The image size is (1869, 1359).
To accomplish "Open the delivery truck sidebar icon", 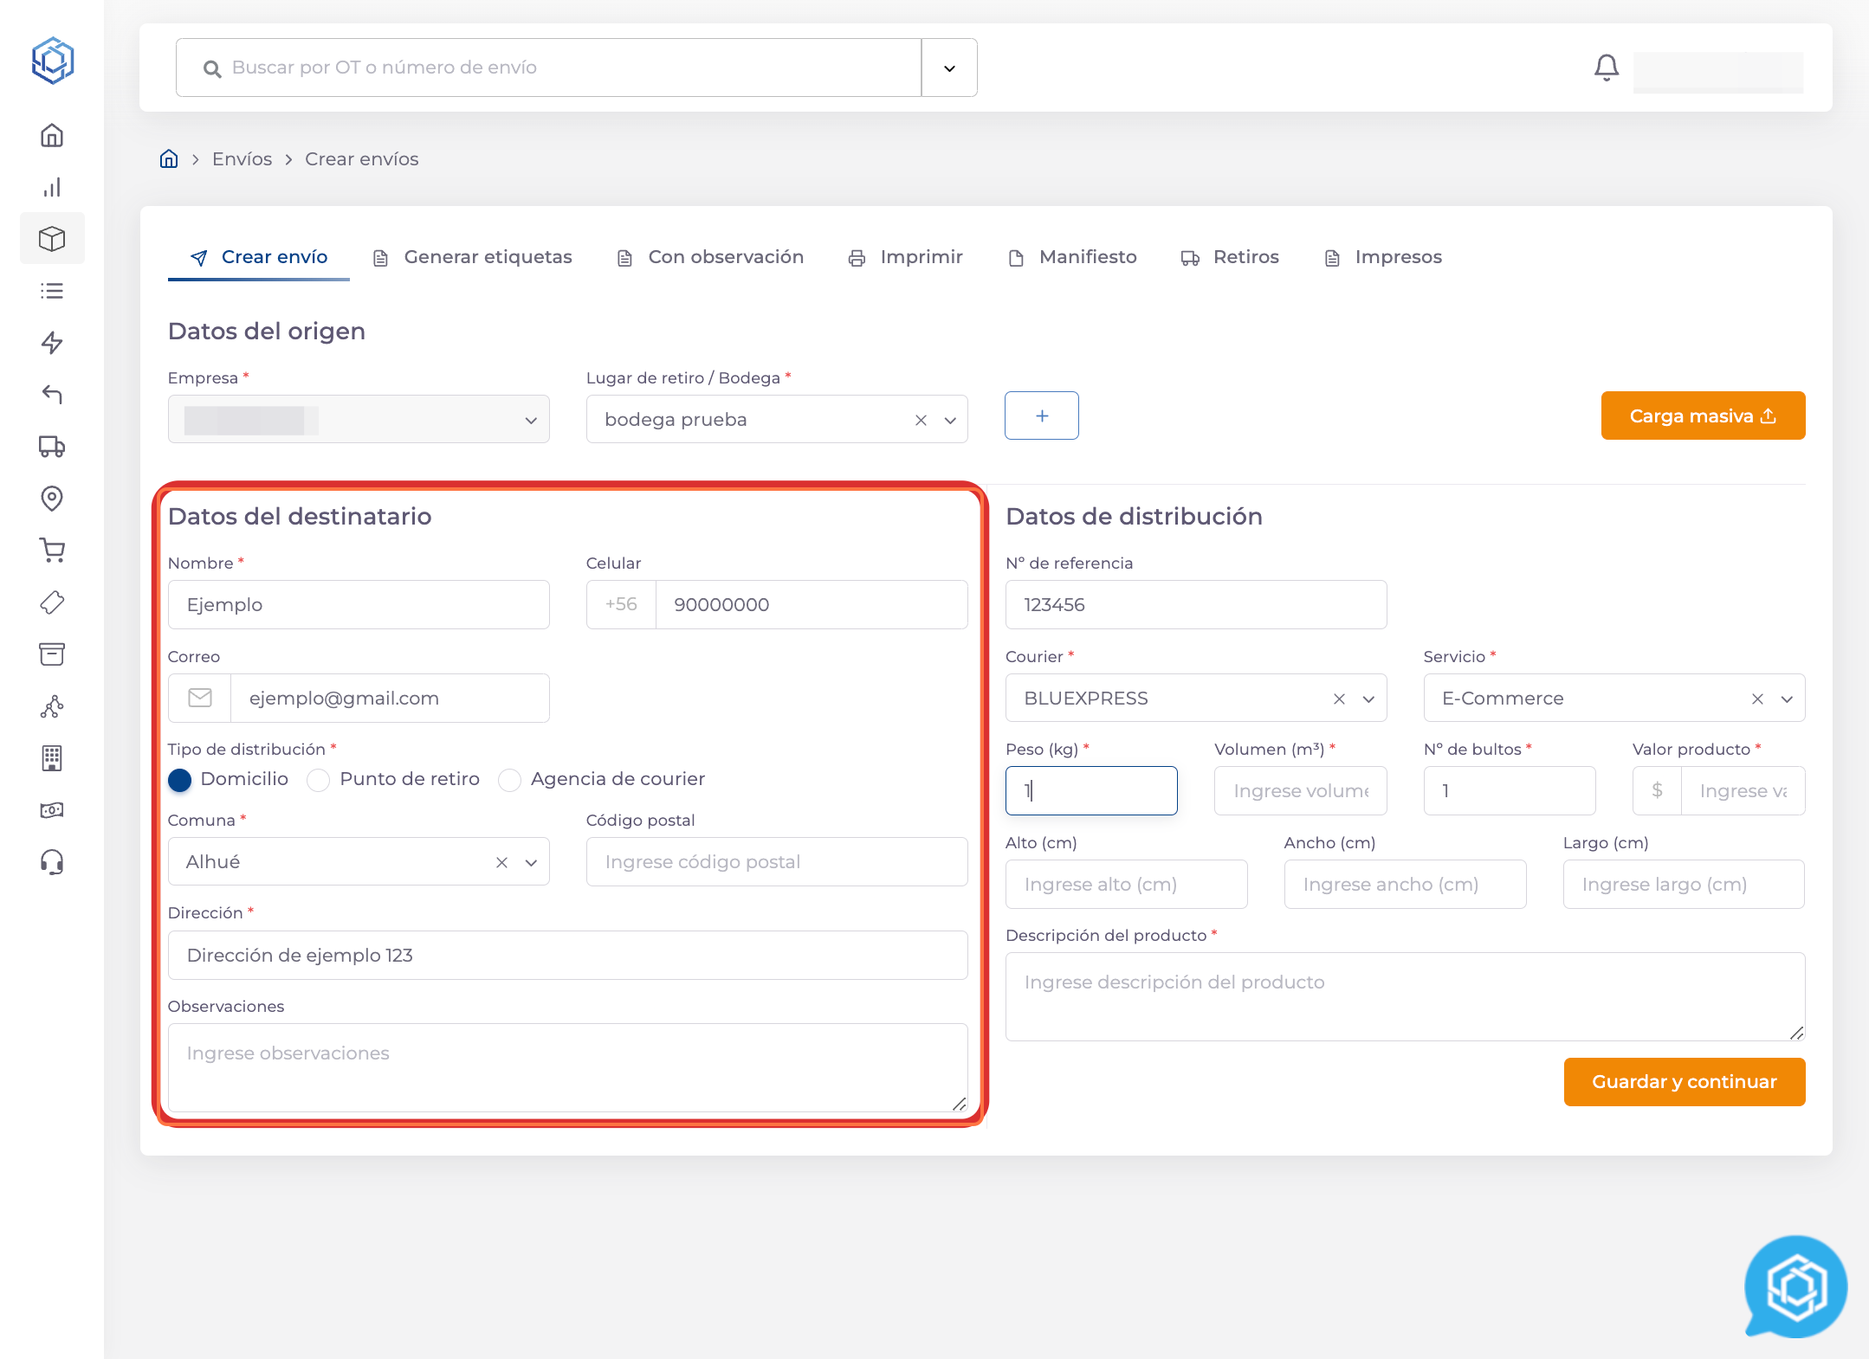I will point(52,447).
